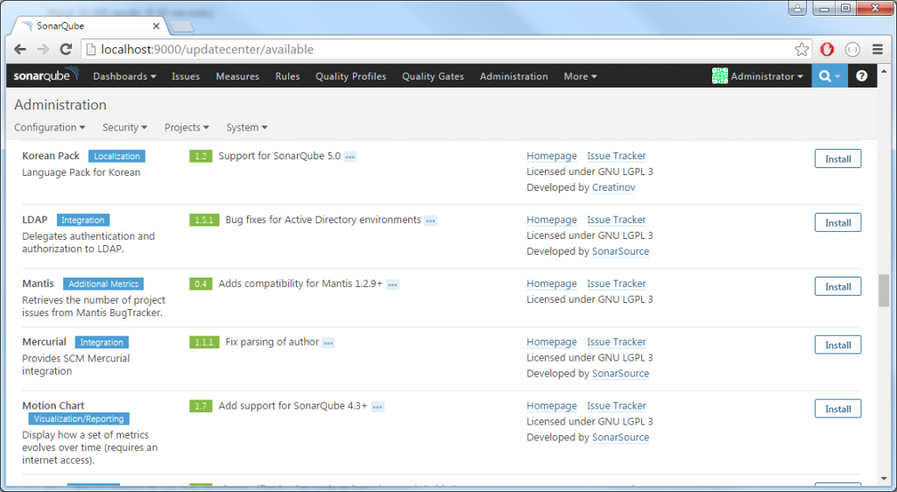Screen dimensions: 897x492
Task: Open the Mercurial Issue Tracker link
Action: pos(616,342)
